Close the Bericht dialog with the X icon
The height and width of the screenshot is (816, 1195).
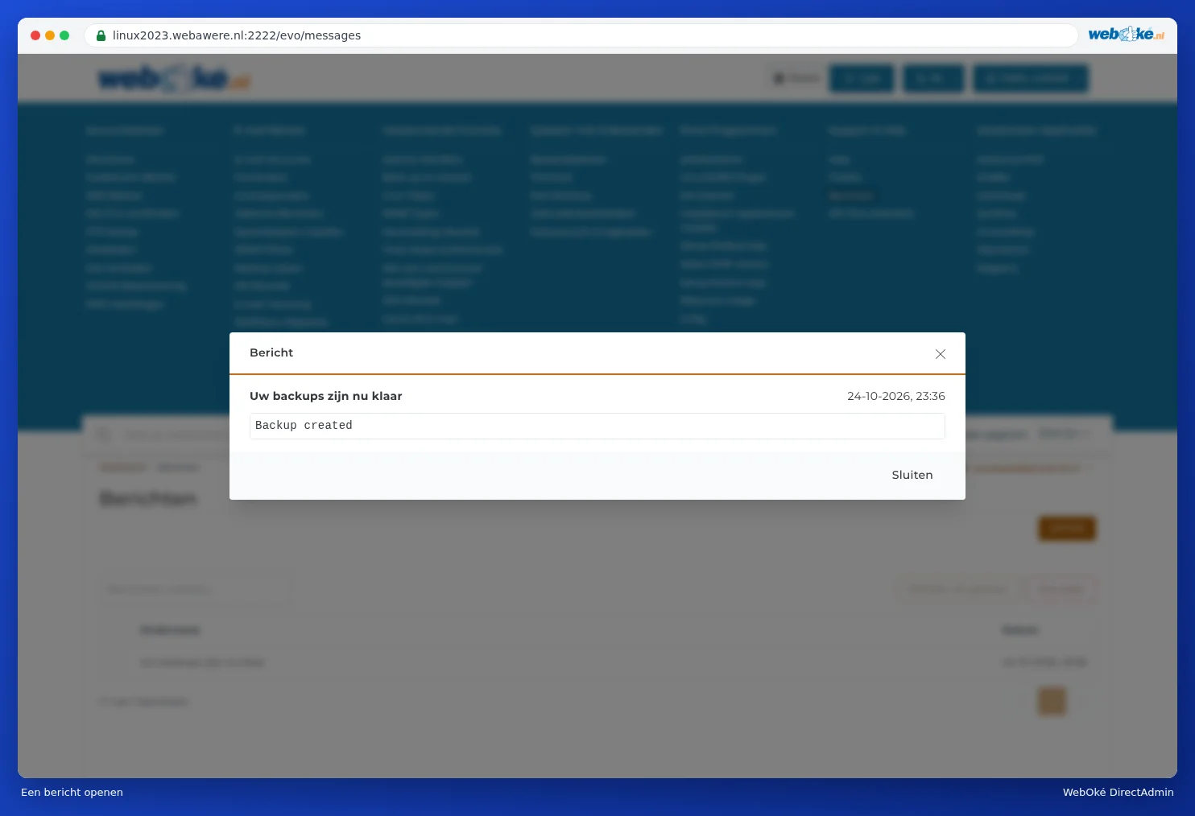coord(940,354)
